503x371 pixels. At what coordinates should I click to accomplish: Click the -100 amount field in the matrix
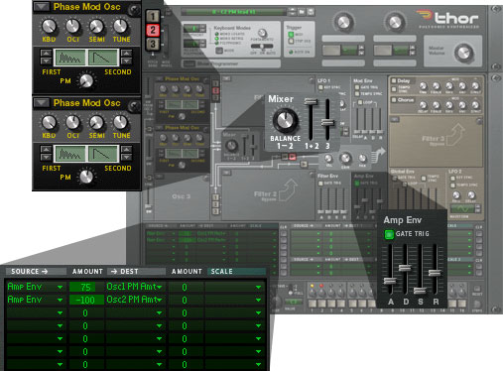[x=85, y=300]
